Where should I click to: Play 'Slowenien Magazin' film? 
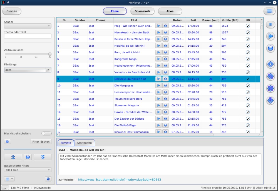pyautogui.click(x=158, y=105)
